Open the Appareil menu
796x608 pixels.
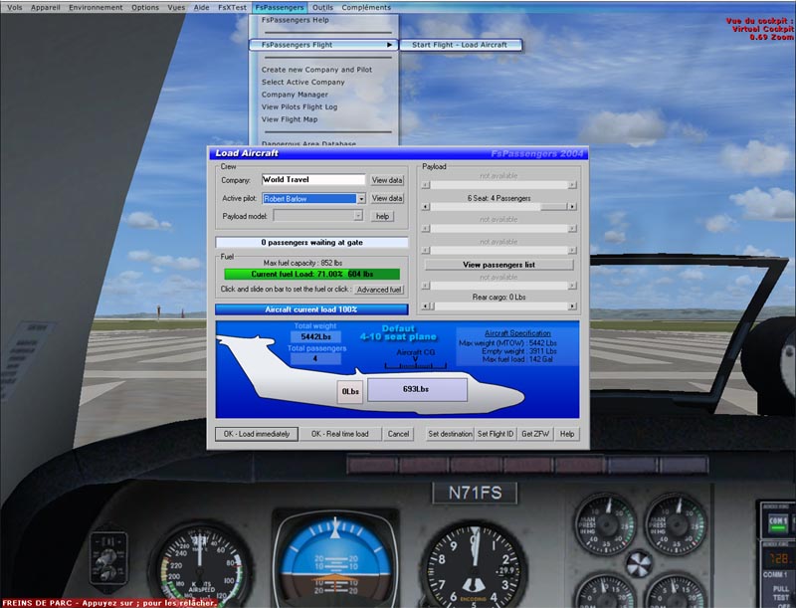pos(45,8)
